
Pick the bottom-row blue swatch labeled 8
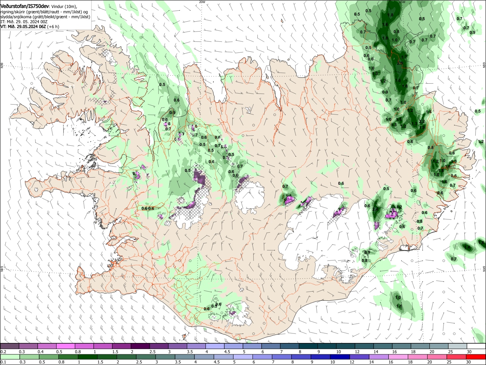pyautogui.click(x=301, y=357)
